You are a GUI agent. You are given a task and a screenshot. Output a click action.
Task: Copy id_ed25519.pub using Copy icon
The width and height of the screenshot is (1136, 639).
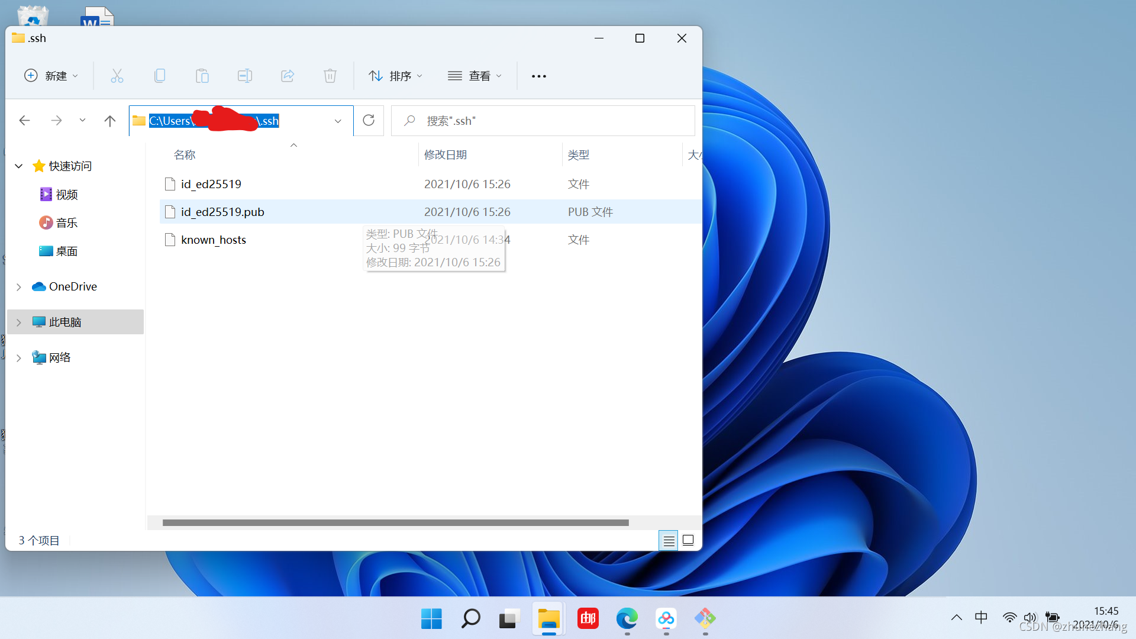[160, 76]
